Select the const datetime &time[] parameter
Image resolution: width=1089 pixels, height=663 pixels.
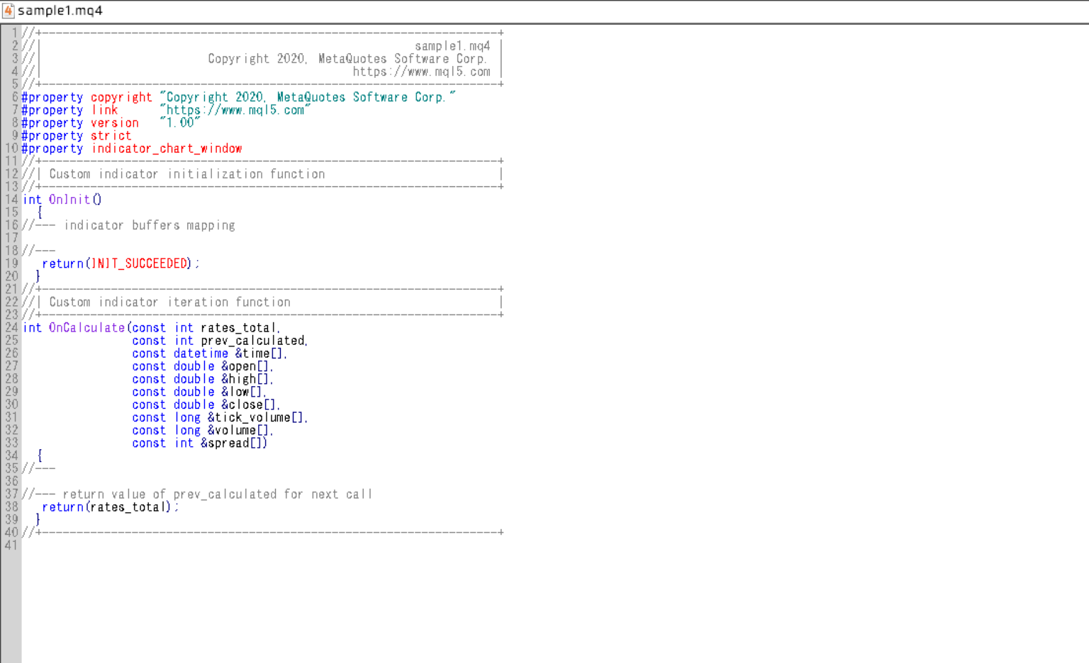click(x=208, y=353)
